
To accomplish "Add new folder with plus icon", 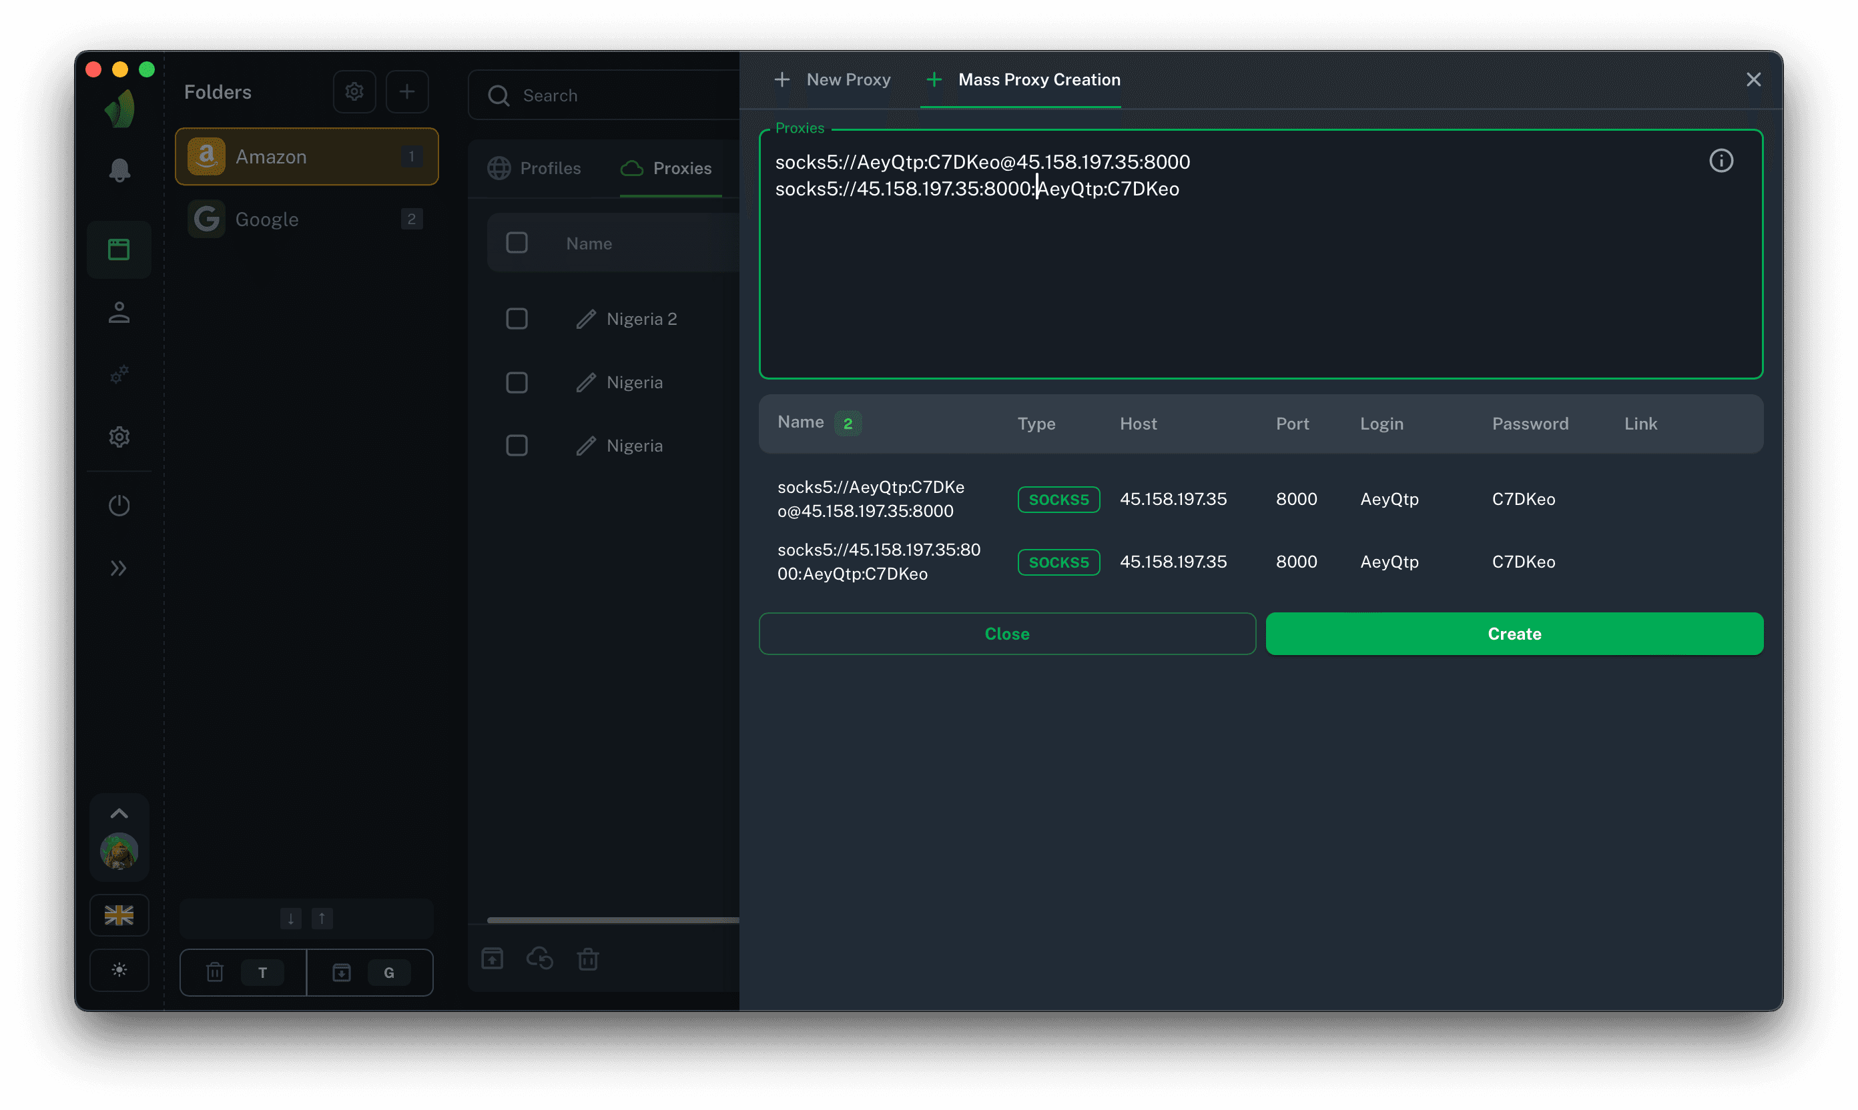I will 406,92.
